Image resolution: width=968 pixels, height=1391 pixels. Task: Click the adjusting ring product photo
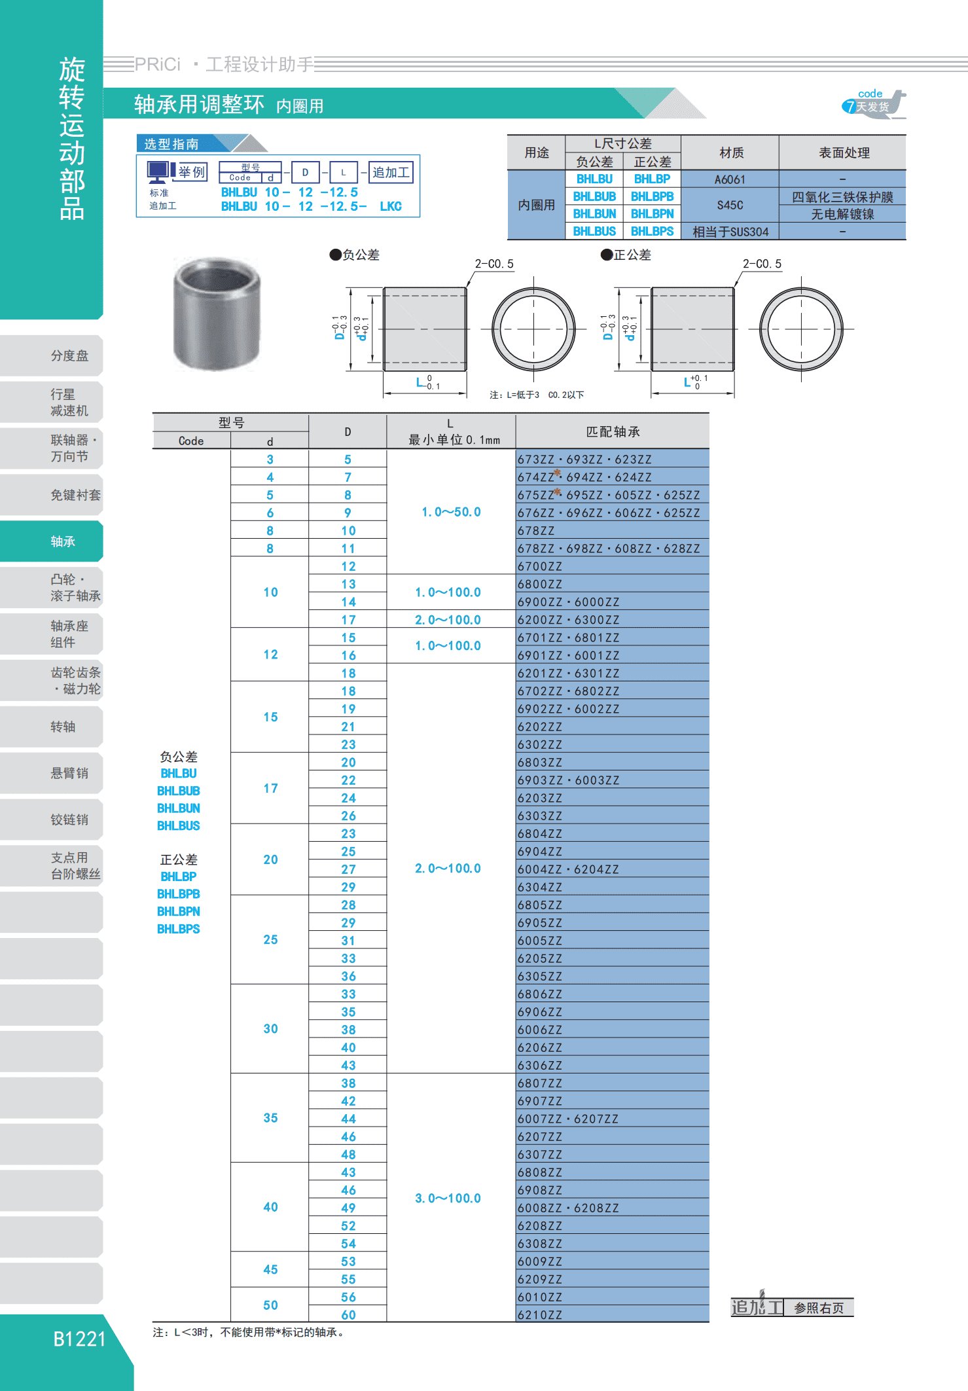click(217, 314)
